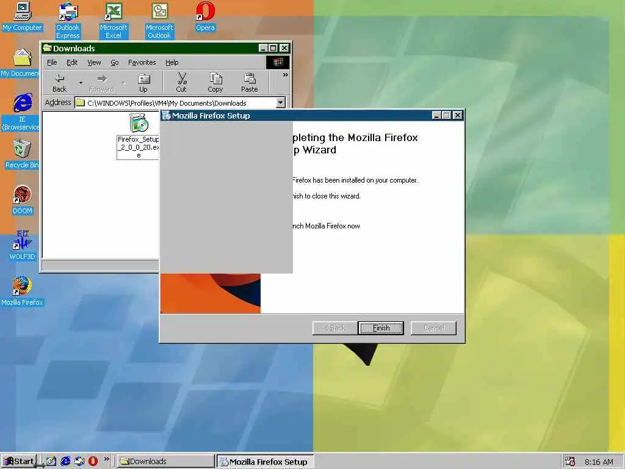Click Up in the Downloads toolbar
This screenshot has height=469, width=625.
143,83
